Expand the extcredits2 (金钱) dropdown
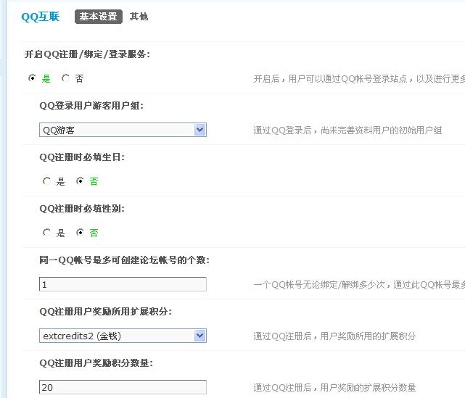This screenshot has height=398, width=465. pos(123,336)
